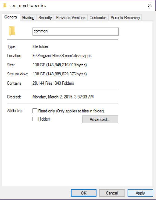Click the Apply button
The image size is (156, 200).
click(140, 193)
